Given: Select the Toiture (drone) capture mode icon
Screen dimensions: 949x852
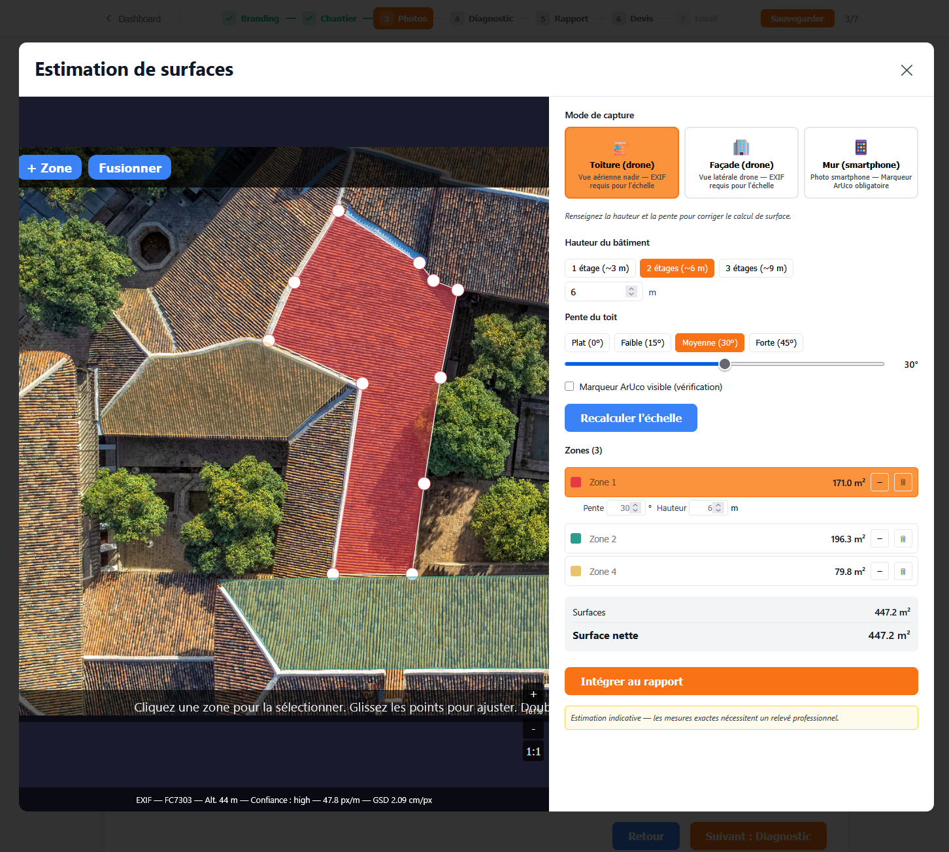Looking at the screenshot, I should click(x=621, y=147).
